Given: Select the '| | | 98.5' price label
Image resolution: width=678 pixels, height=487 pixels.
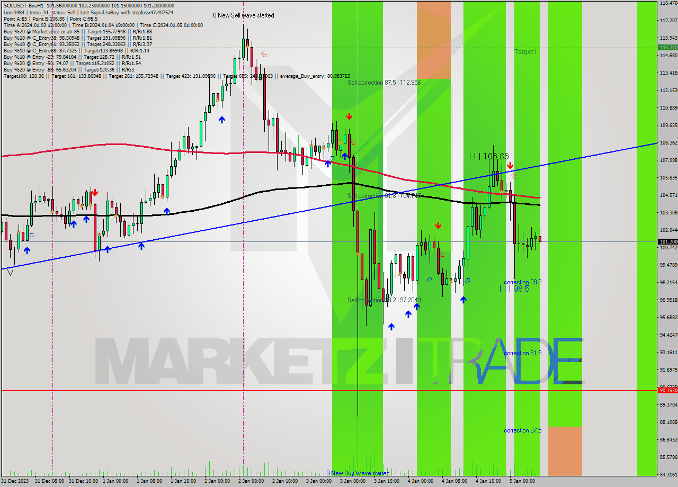Looking at the screenshot, I should coord(514,288).
